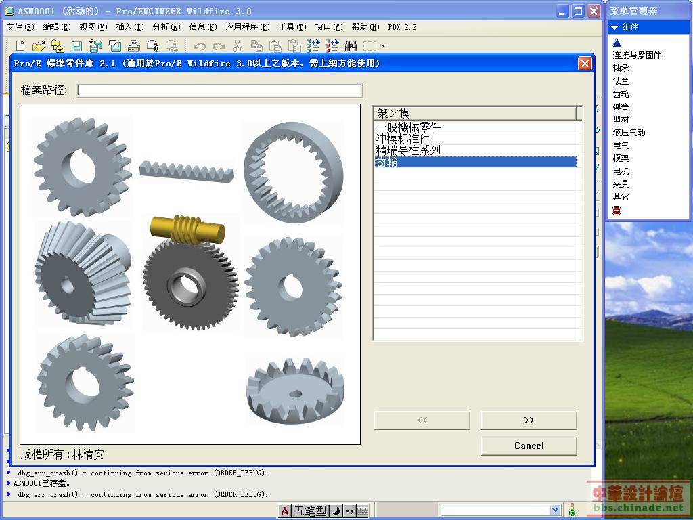Click the dashed selection-box icon
This screenshot has height=520, width=693.
click(x=370, y=45)
